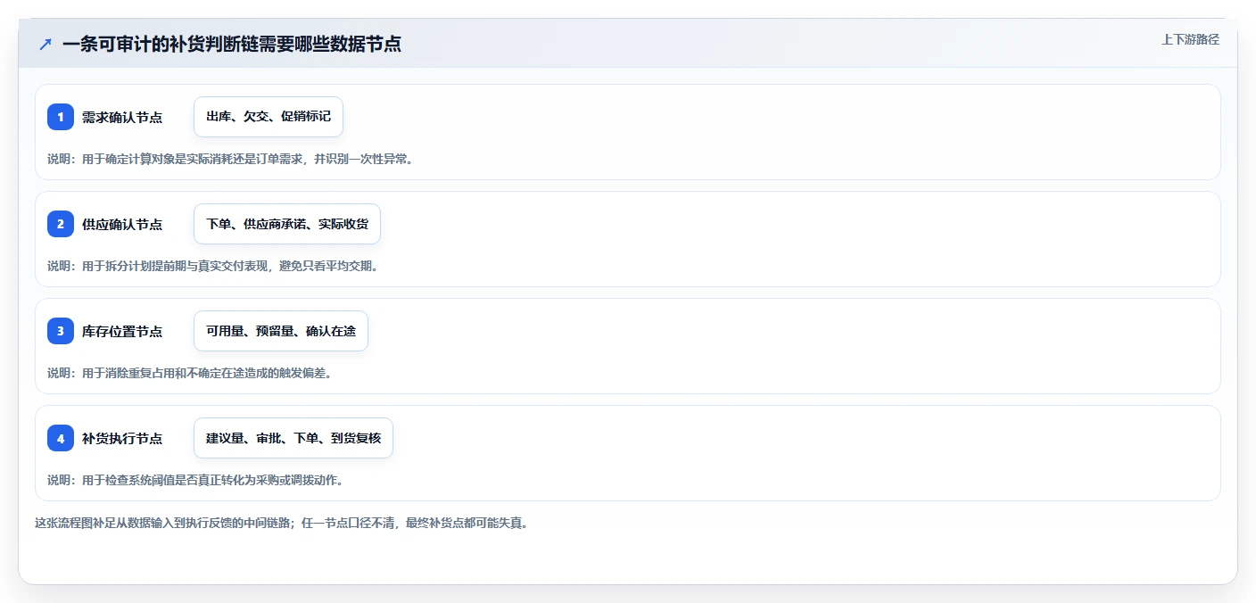Image resolution: width=1256 pixels, height=603 pixels.
Task: Click the 上下游路径 label in the header
Action: coord(1190,39)
